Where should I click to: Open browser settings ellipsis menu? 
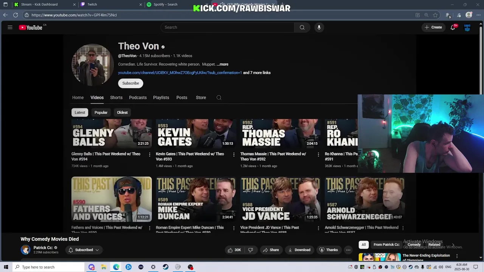coord(479,15)
